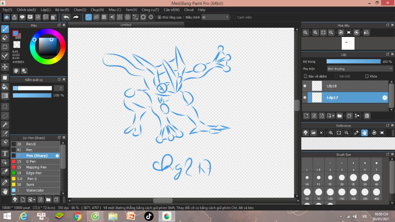The image size is (395, 222).
Task: Select the Gradient tool
Action: tap(5, 96)
